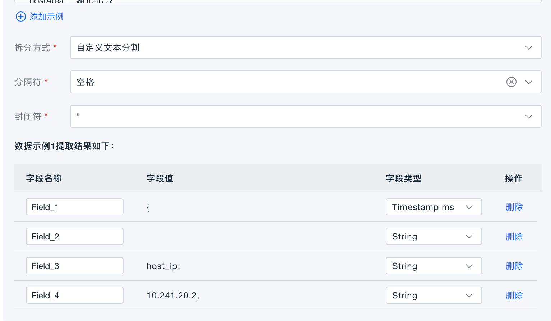Click 删除 to remove Field_1
Viewport: 551px width, 321px height.
click(514, 207)
